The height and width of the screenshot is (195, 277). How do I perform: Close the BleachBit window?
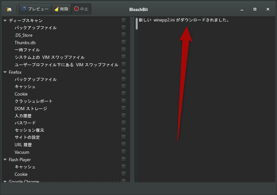(268, 9)
